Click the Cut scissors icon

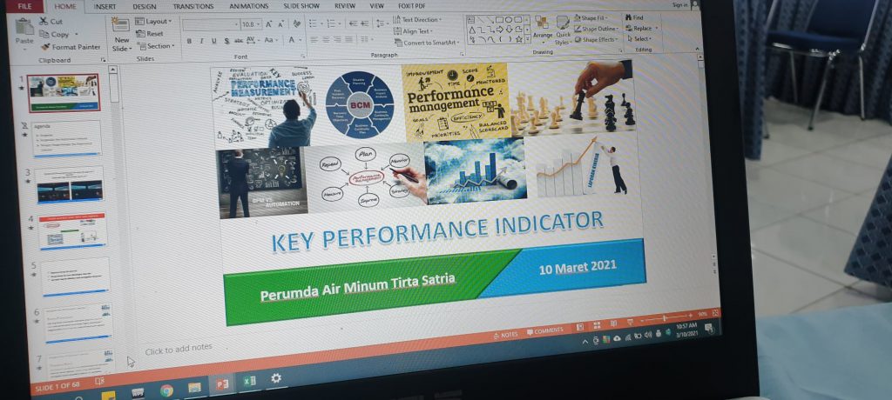click(x=44, y=21)
